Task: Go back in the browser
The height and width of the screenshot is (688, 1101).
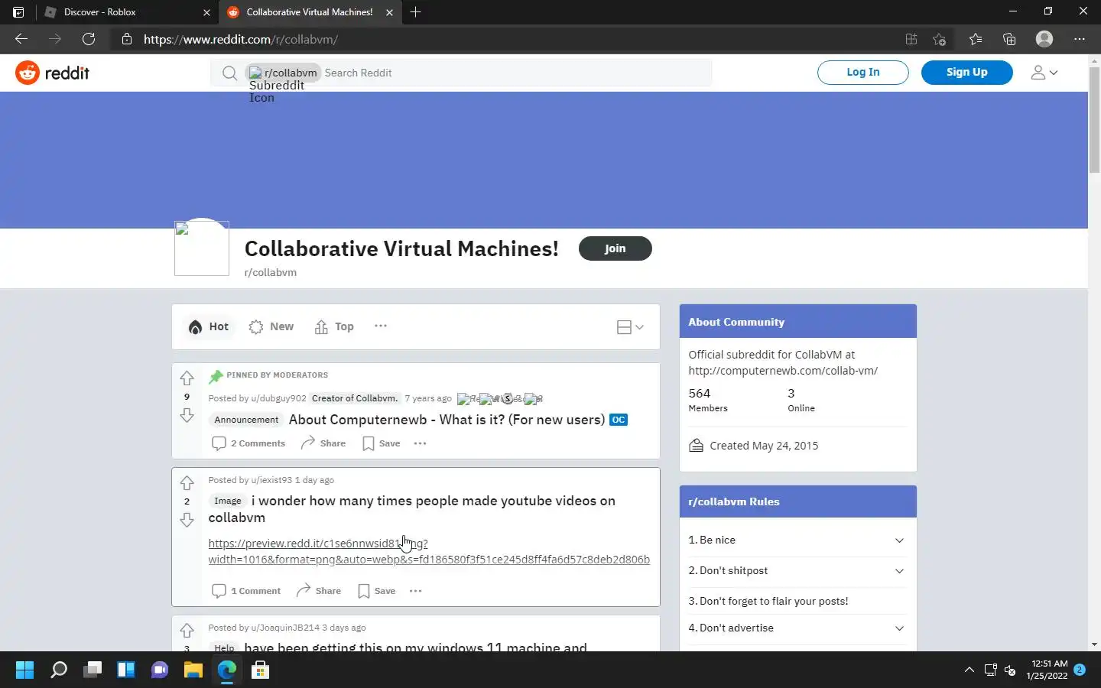Action: pyautogui.click(x=21, y=39)
